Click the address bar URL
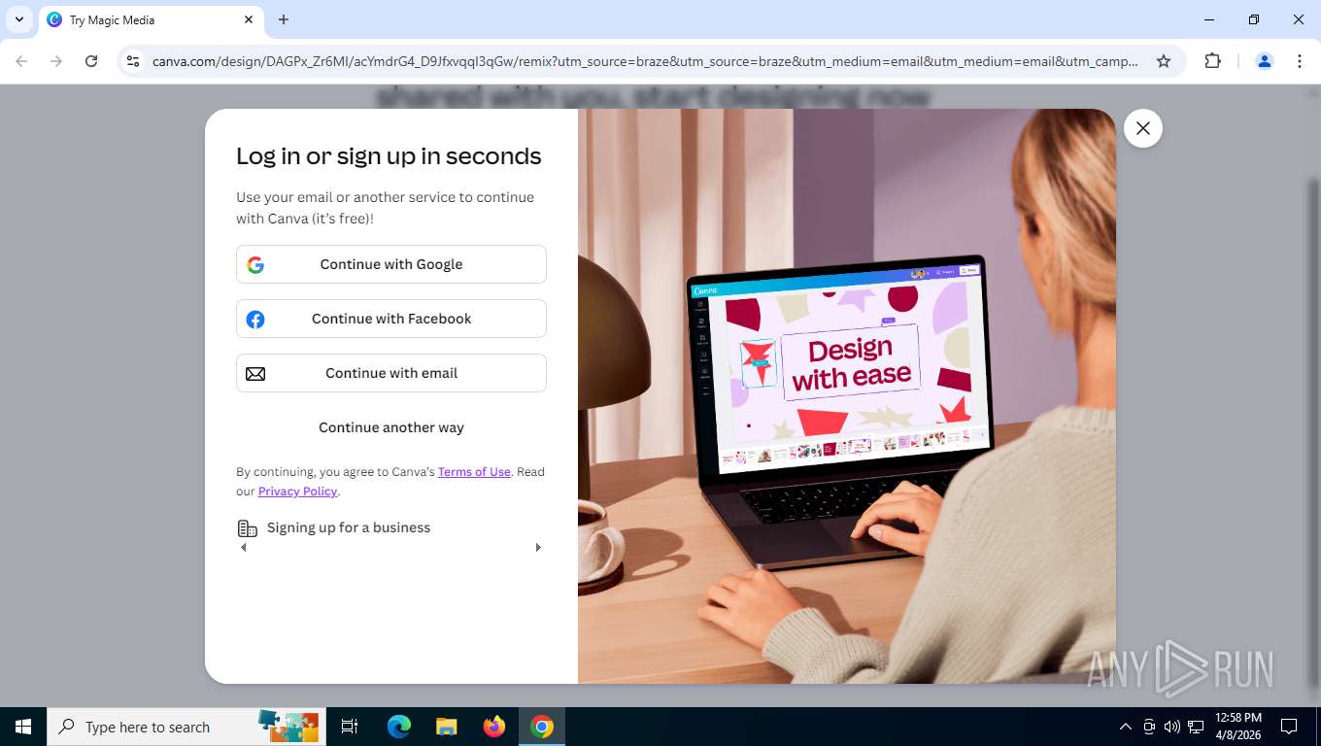Viewport: 1321px width, 746px height. (x=645, y=61)
